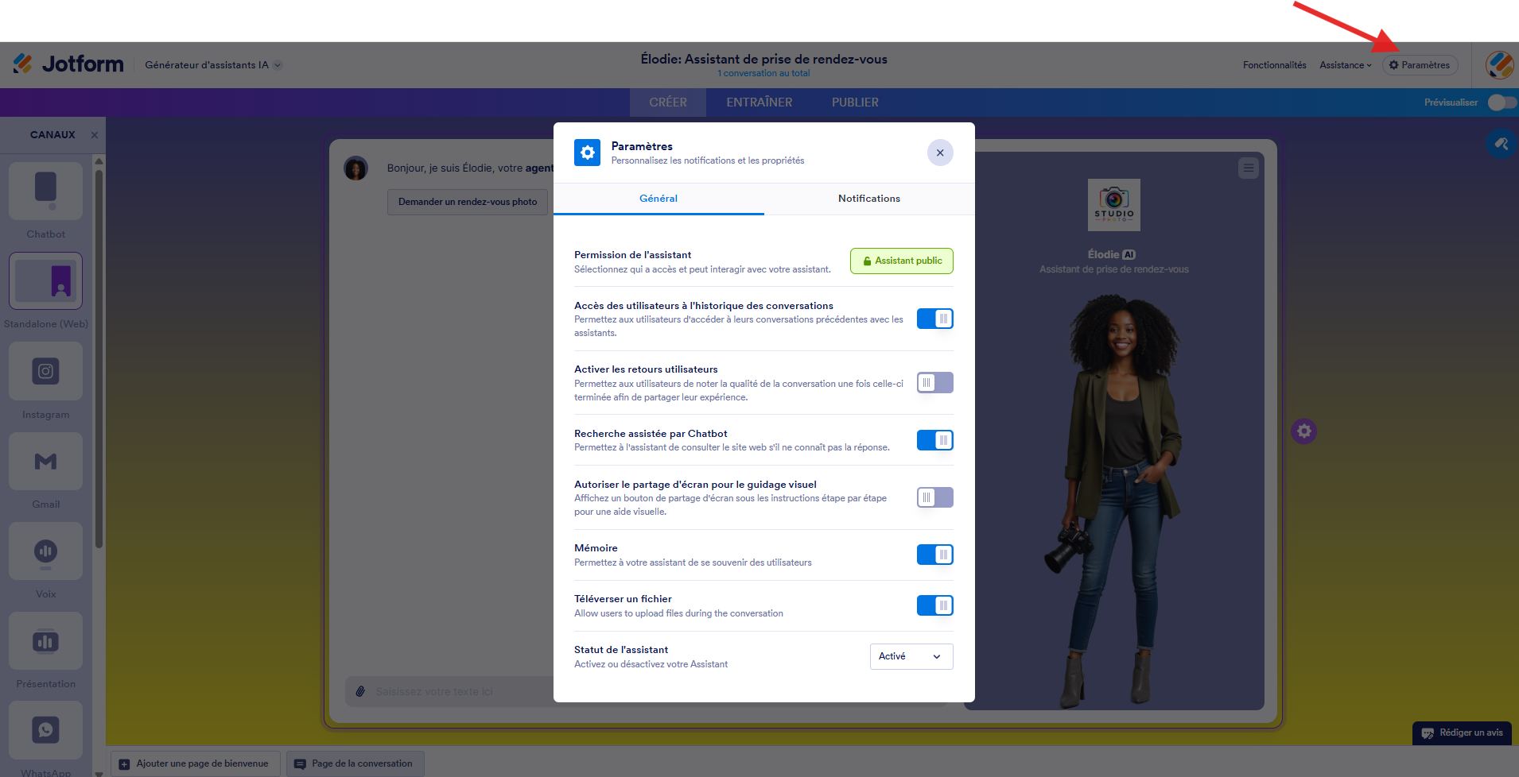Select the Voix channel icon
The width and height of the screenshot is (1519, 777).
point(45,551)
